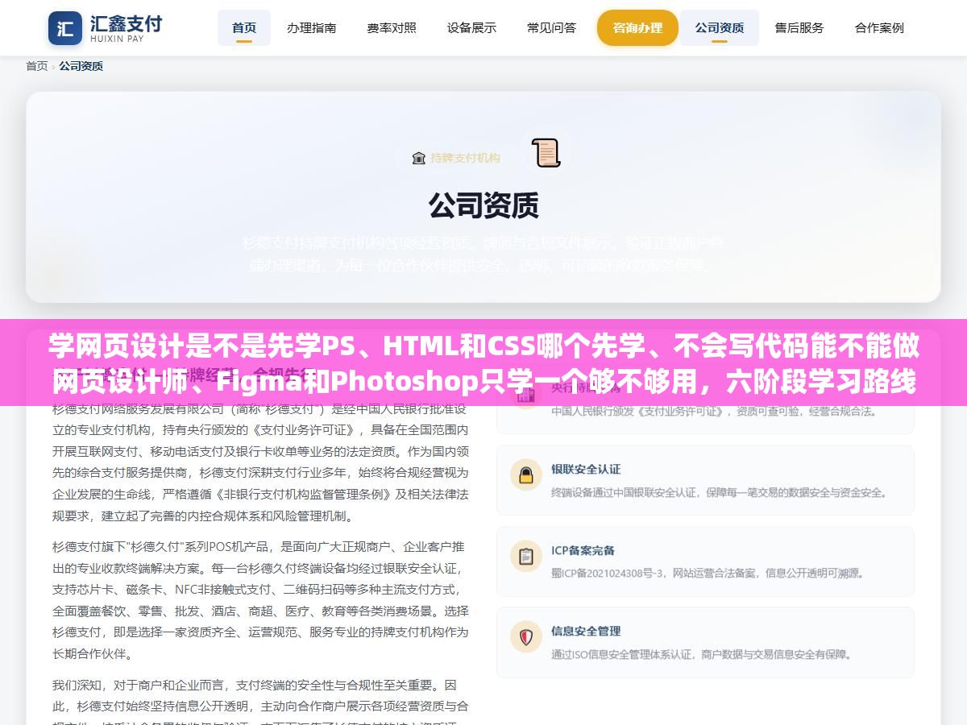The image size is (967, 725).
Task: Go to 费率对照 page
Action: [x=392, y=28]
